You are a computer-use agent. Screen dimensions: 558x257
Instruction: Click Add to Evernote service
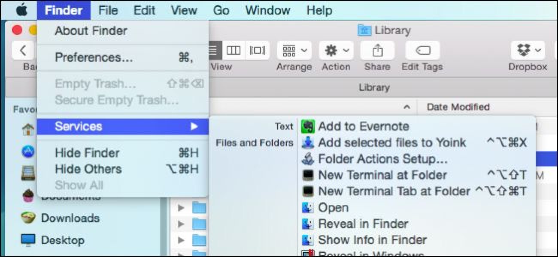click(x=363, y=126)
